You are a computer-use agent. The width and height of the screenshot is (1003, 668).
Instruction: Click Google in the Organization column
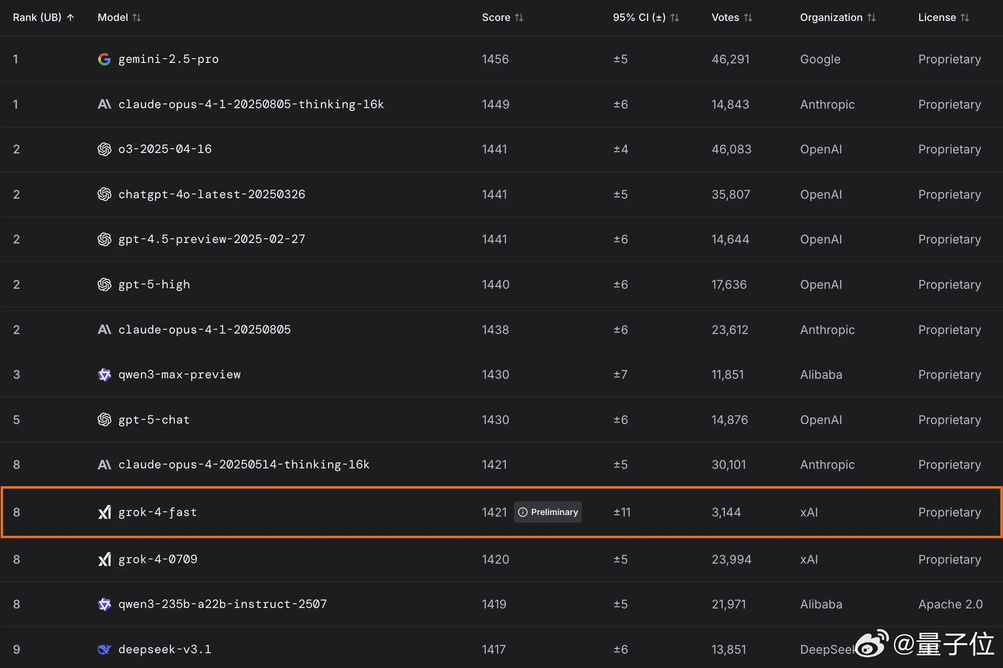pos(820,59)
